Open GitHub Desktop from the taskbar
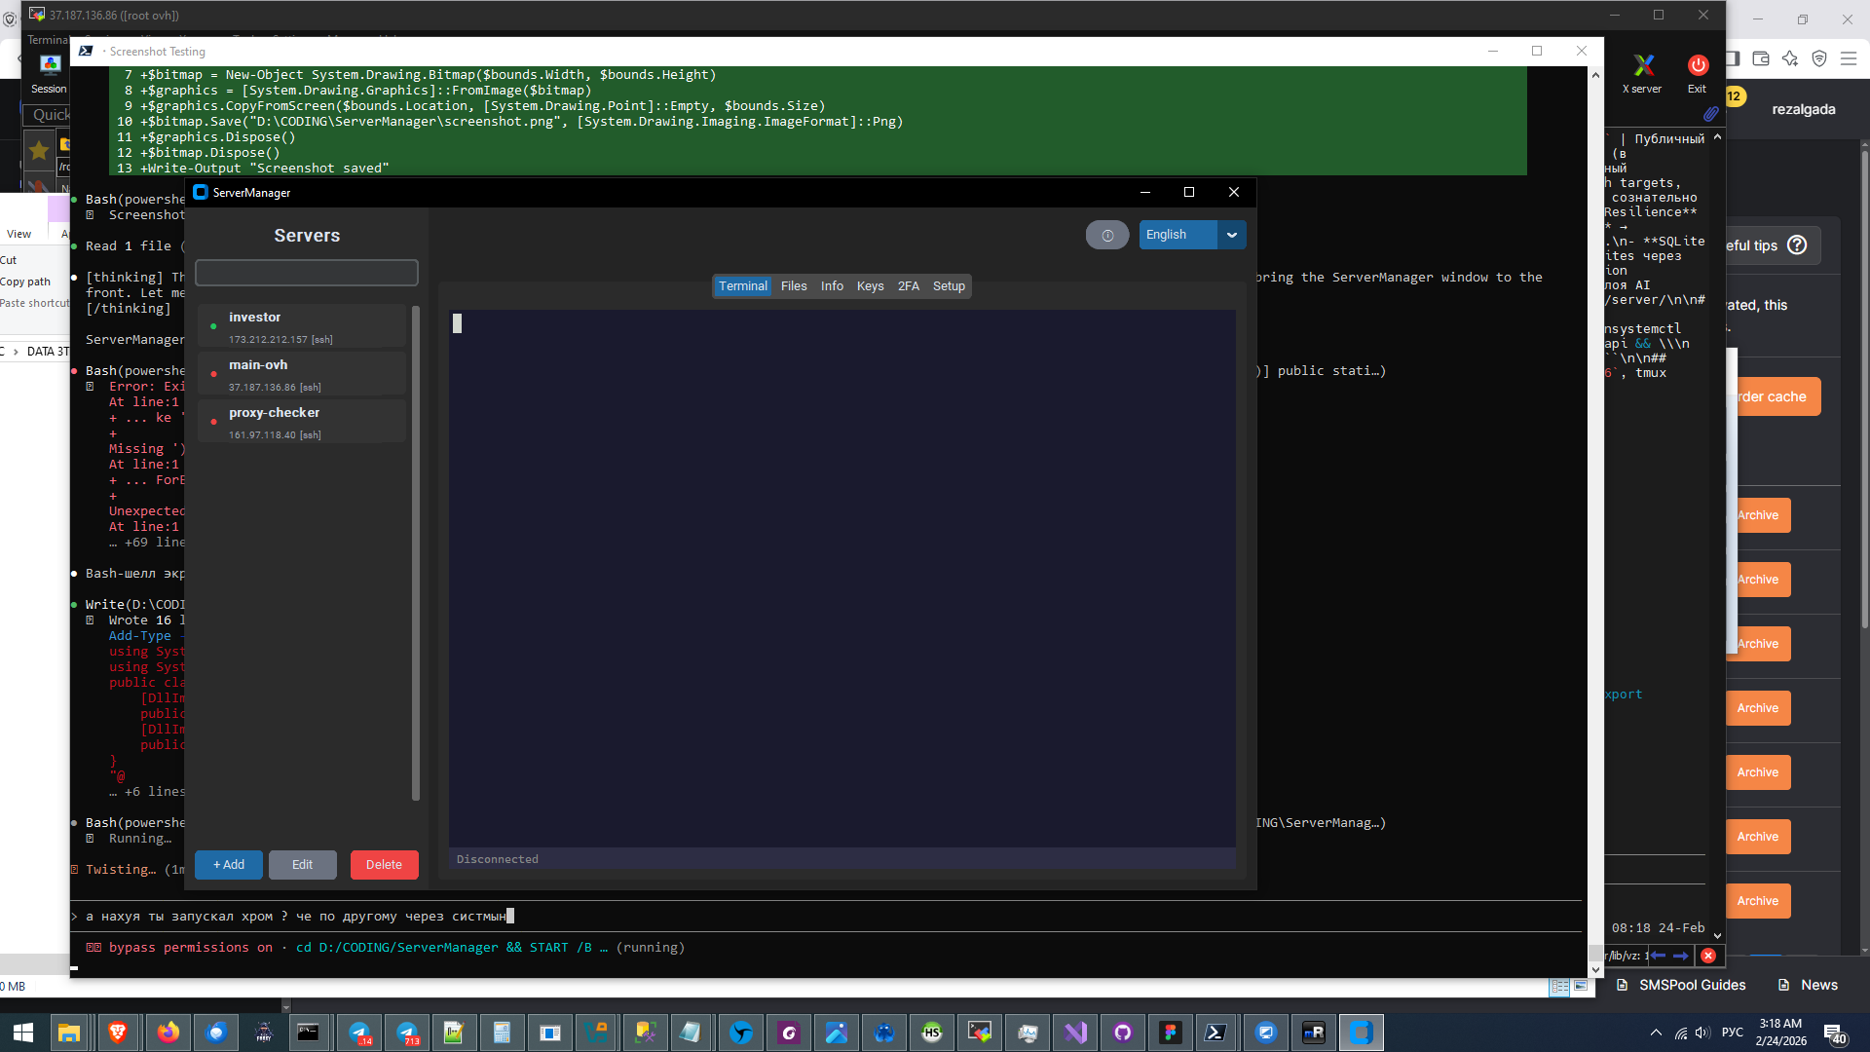1870x1052 pixels. click(x=1122, y=1033)
